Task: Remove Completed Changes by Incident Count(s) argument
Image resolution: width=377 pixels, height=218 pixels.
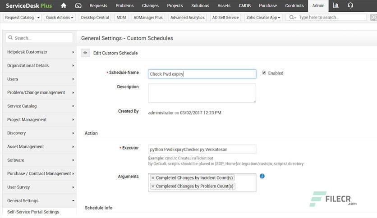Action: pyautogui.click(x=153, y=178)
